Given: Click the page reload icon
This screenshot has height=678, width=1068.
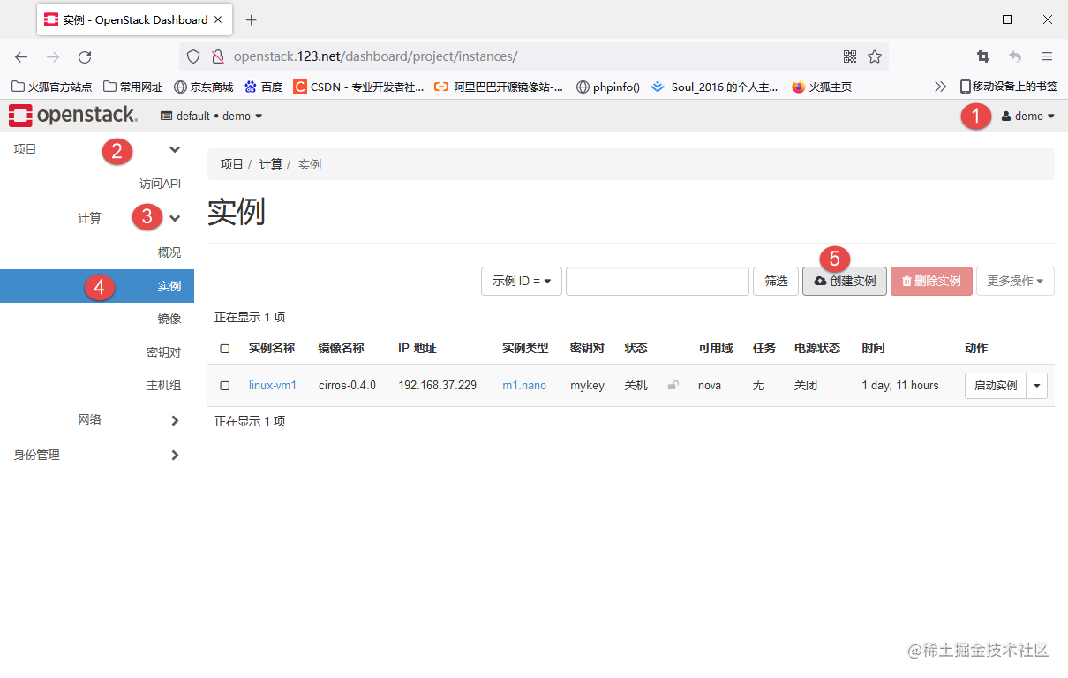Looking at the screenshot, I should pyautogui.click(x=85, y=56).
